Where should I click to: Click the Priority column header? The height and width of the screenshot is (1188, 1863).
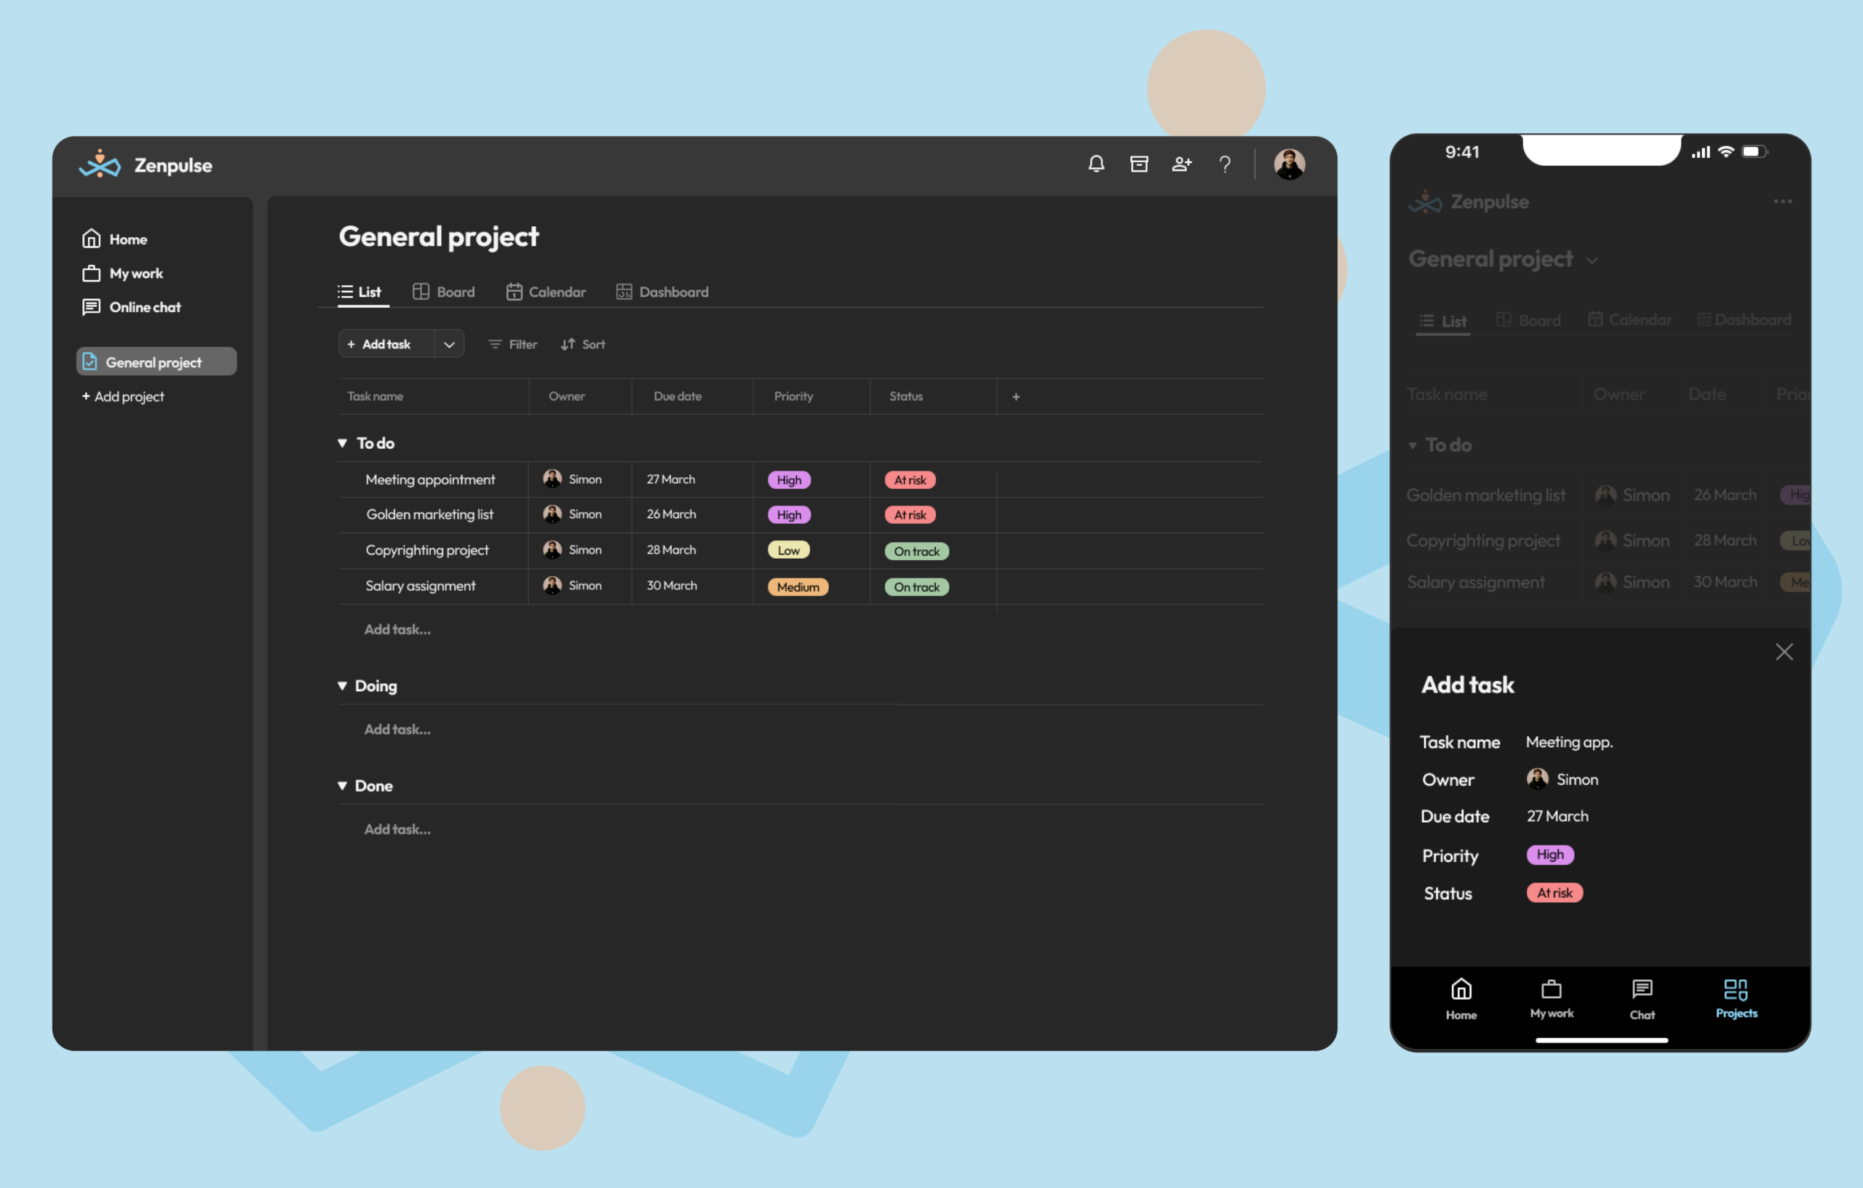(x=793, y=396)
